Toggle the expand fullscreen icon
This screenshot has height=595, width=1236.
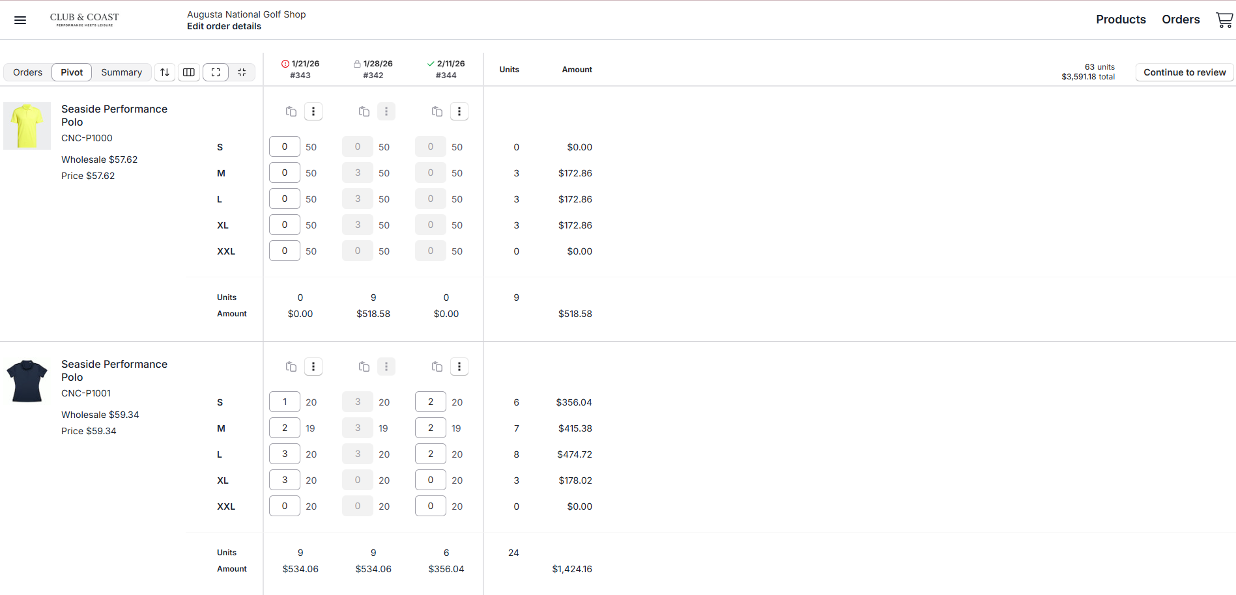coord(216,72)
